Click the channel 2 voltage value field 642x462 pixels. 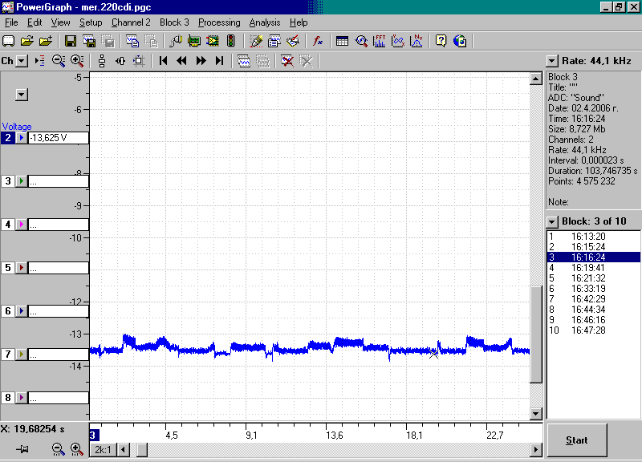[59, 138]
